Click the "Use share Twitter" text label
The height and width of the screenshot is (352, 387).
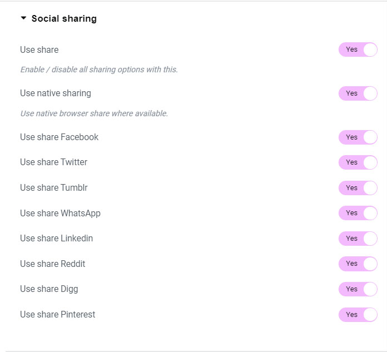(53, 162)
